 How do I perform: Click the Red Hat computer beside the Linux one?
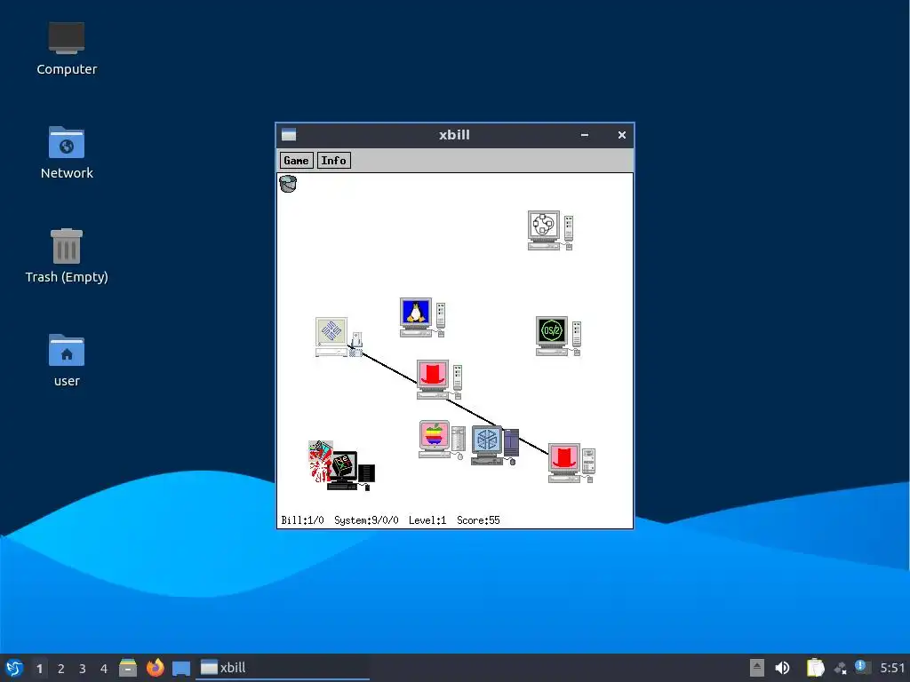[x=439, y=380]
